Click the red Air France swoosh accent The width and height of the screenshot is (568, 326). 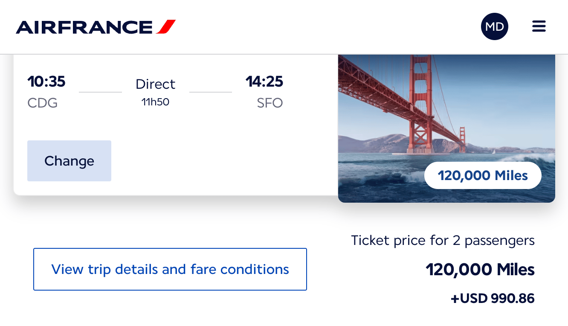coord(166,27)
